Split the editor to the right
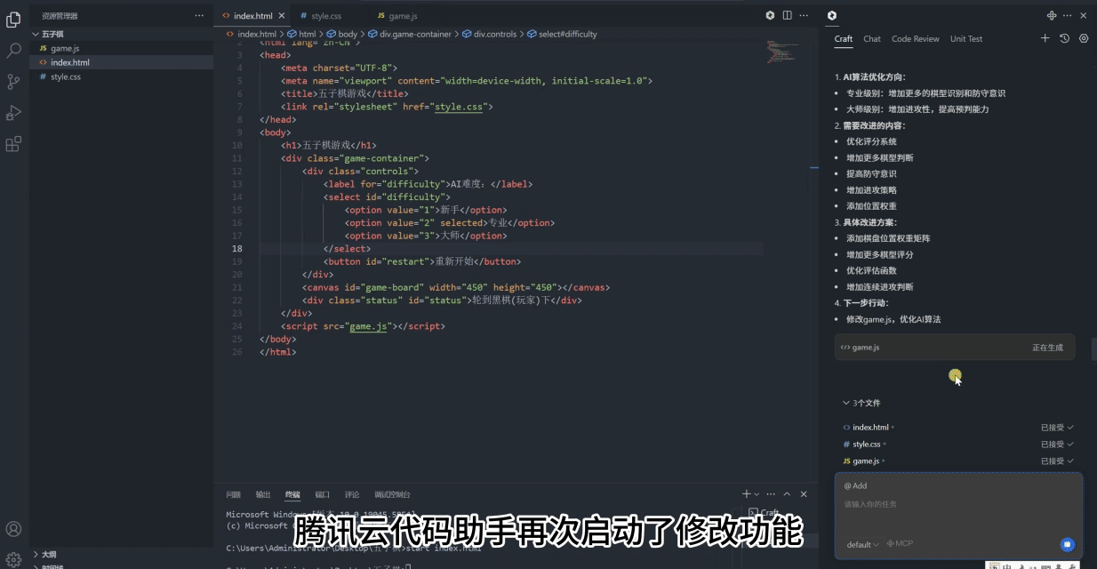Image resolution: width=1097 pixels, height=569 pixels. coord(787,15)
